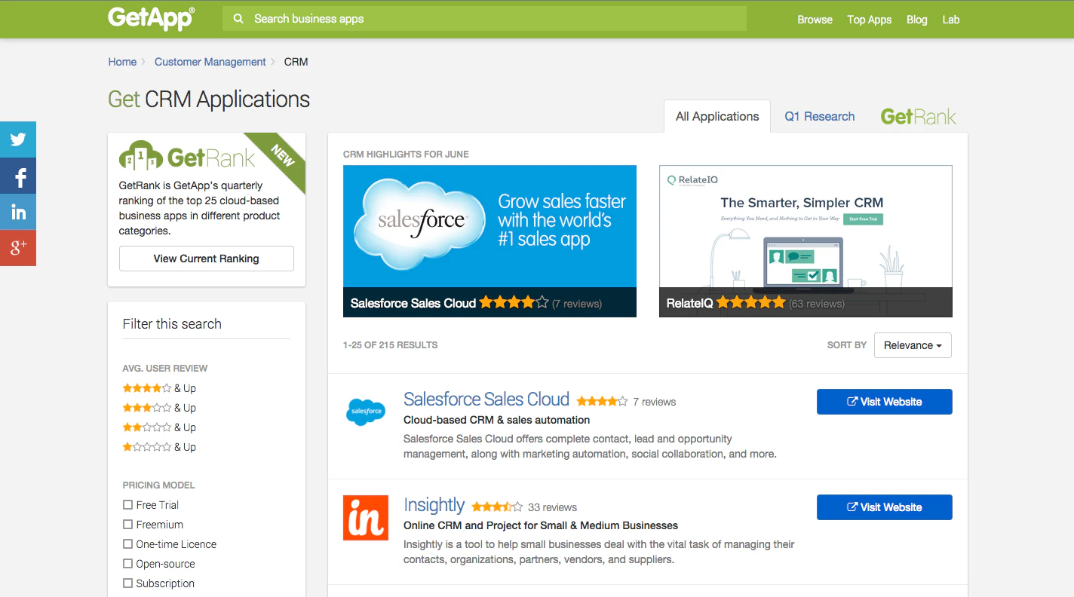Share page on Google Plus
1074x597 pixels.
pyautogui.click(x=18, y=248)
